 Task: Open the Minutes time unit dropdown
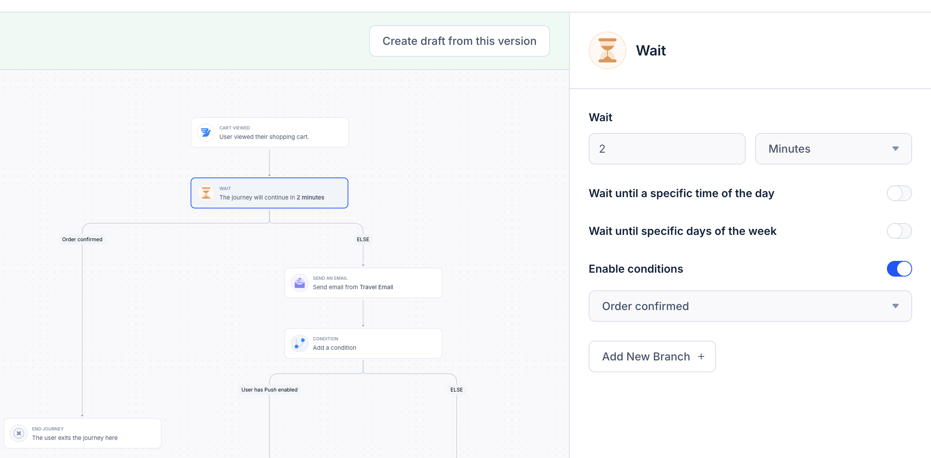coord(833,149)
